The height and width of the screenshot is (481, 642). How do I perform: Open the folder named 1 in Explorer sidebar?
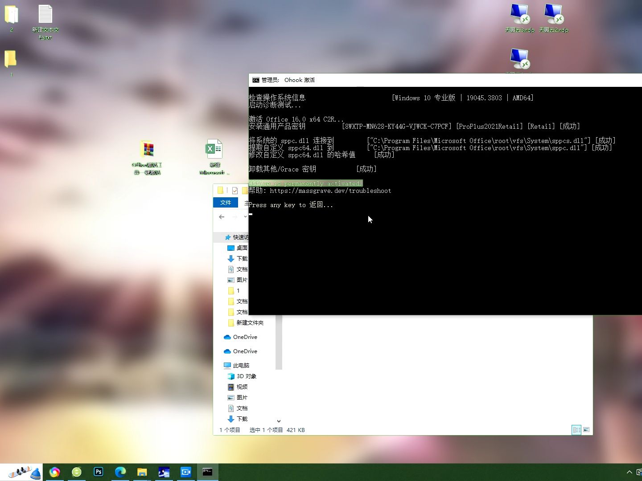point(234,291)
